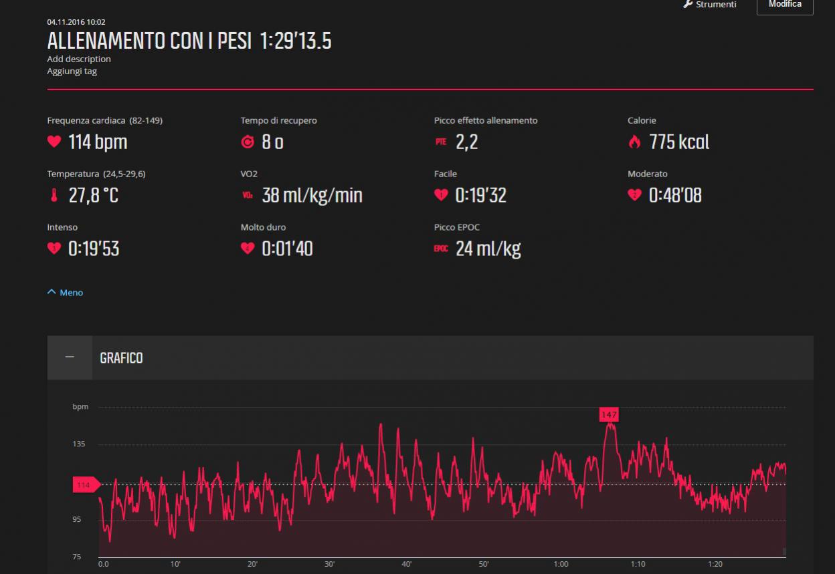This screenshot has width=835, height=574.
Task: Collapse the Grafico panel with the minus button
Action: point(70,357)
